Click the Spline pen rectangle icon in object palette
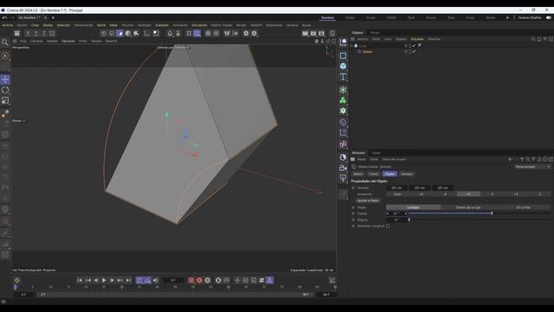 (x=343, y=55)
